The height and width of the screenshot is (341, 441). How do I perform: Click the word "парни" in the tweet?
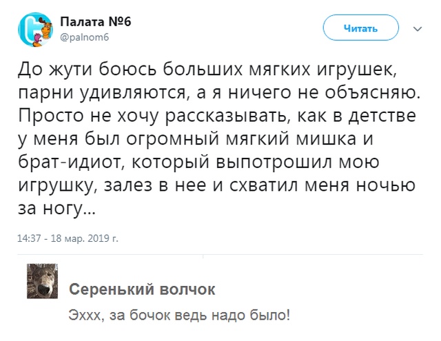pos(45,92)
